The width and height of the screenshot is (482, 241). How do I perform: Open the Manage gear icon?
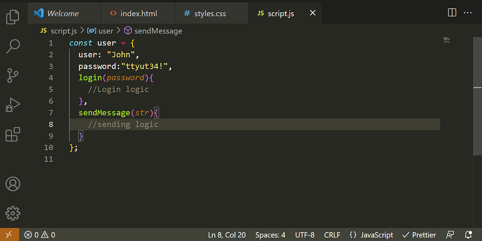click(13, 213)
